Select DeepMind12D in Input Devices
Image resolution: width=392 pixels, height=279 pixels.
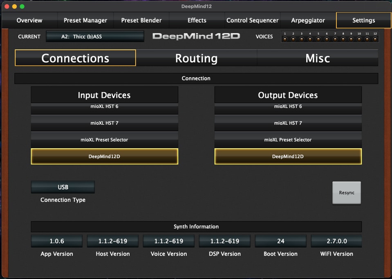[x=105, y=157]
